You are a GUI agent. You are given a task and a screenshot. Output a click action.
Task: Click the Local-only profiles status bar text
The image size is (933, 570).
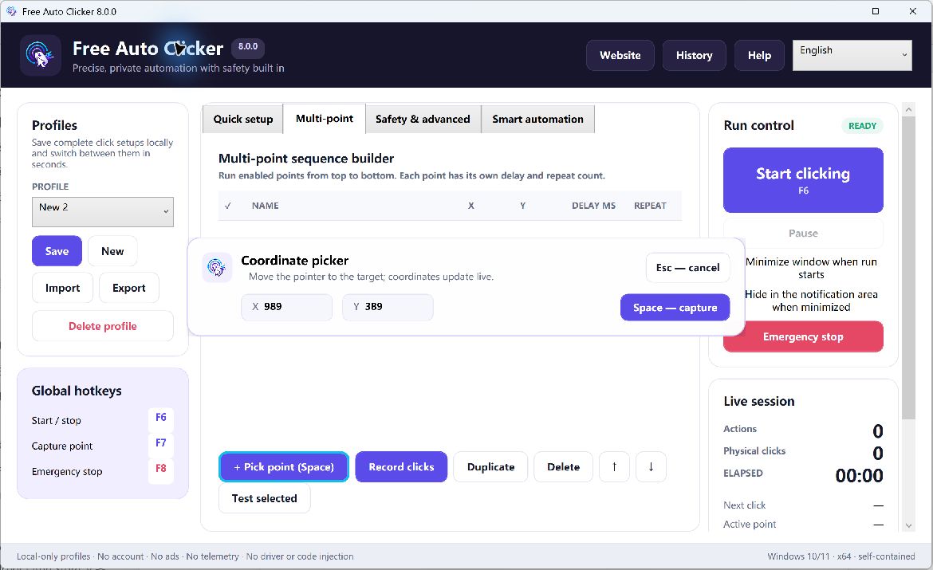point(185,556)
